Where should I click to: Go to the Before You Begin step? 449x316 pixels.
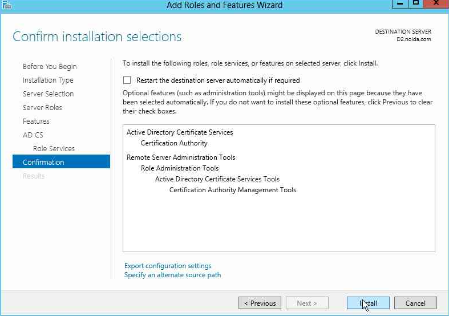coord(50,66)
